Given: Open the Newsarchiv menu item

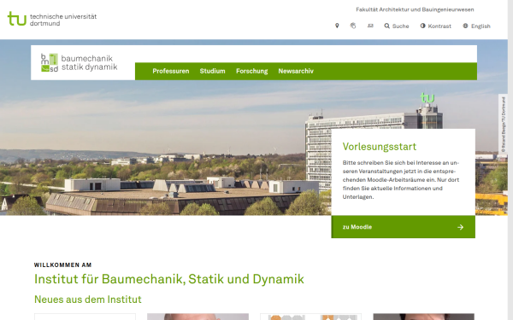Looking at the screenshot, I should pos(296,71).
